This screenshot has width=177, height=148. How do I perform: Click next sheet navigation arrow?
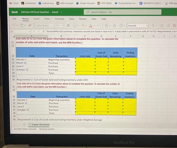pos(19,124)
